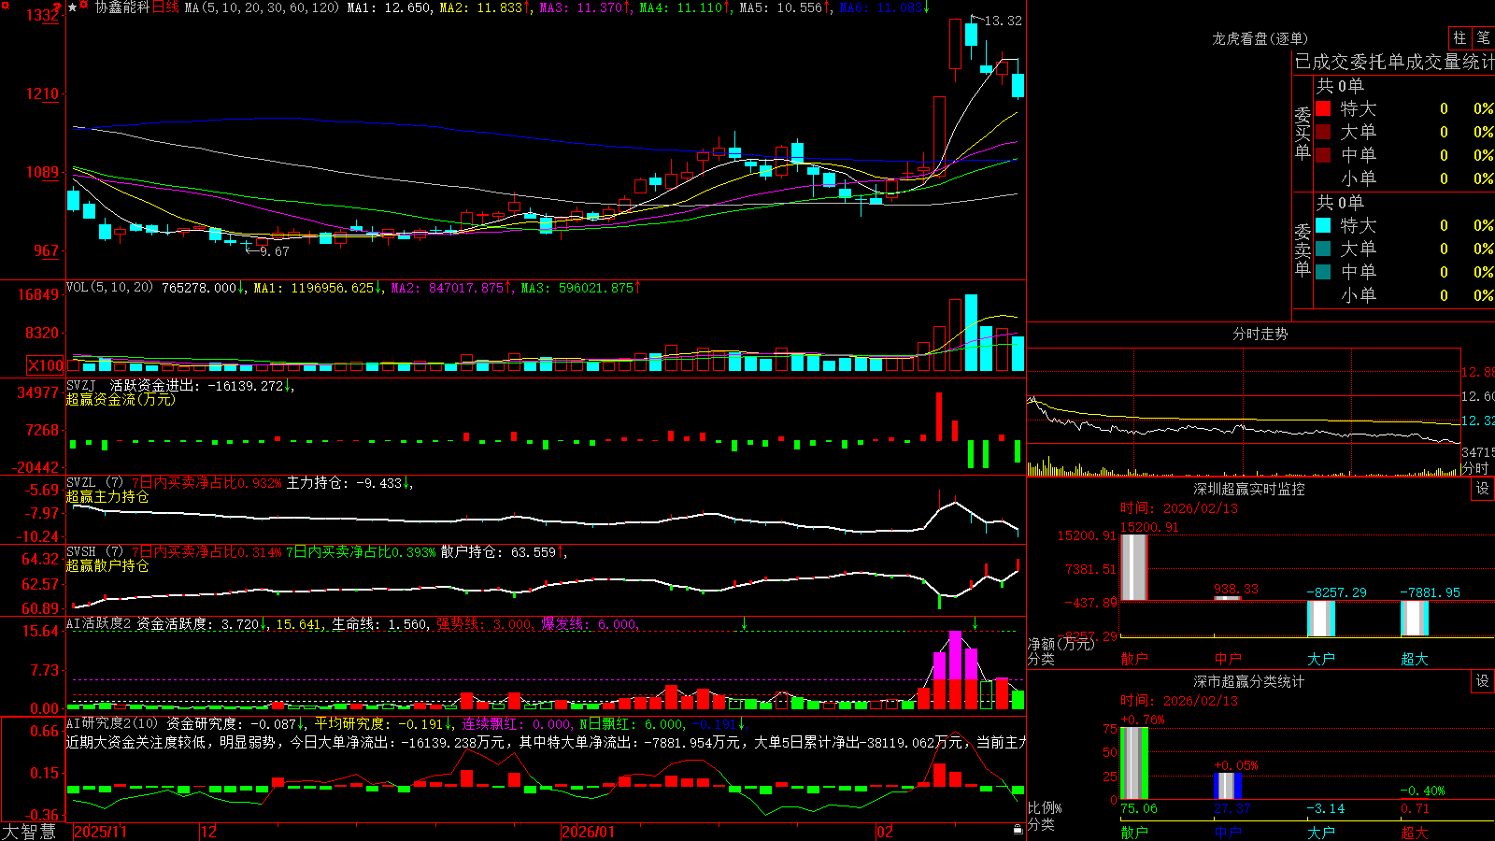
Task: Click the 深圳超赢实时监控 panel title
Action: click(x=1249, y=489)
